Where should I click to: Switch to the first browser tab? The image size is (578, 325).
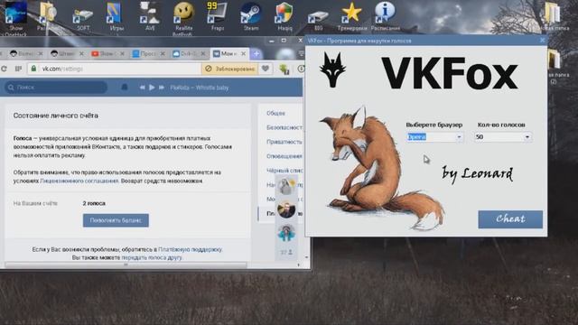point(25,54)
